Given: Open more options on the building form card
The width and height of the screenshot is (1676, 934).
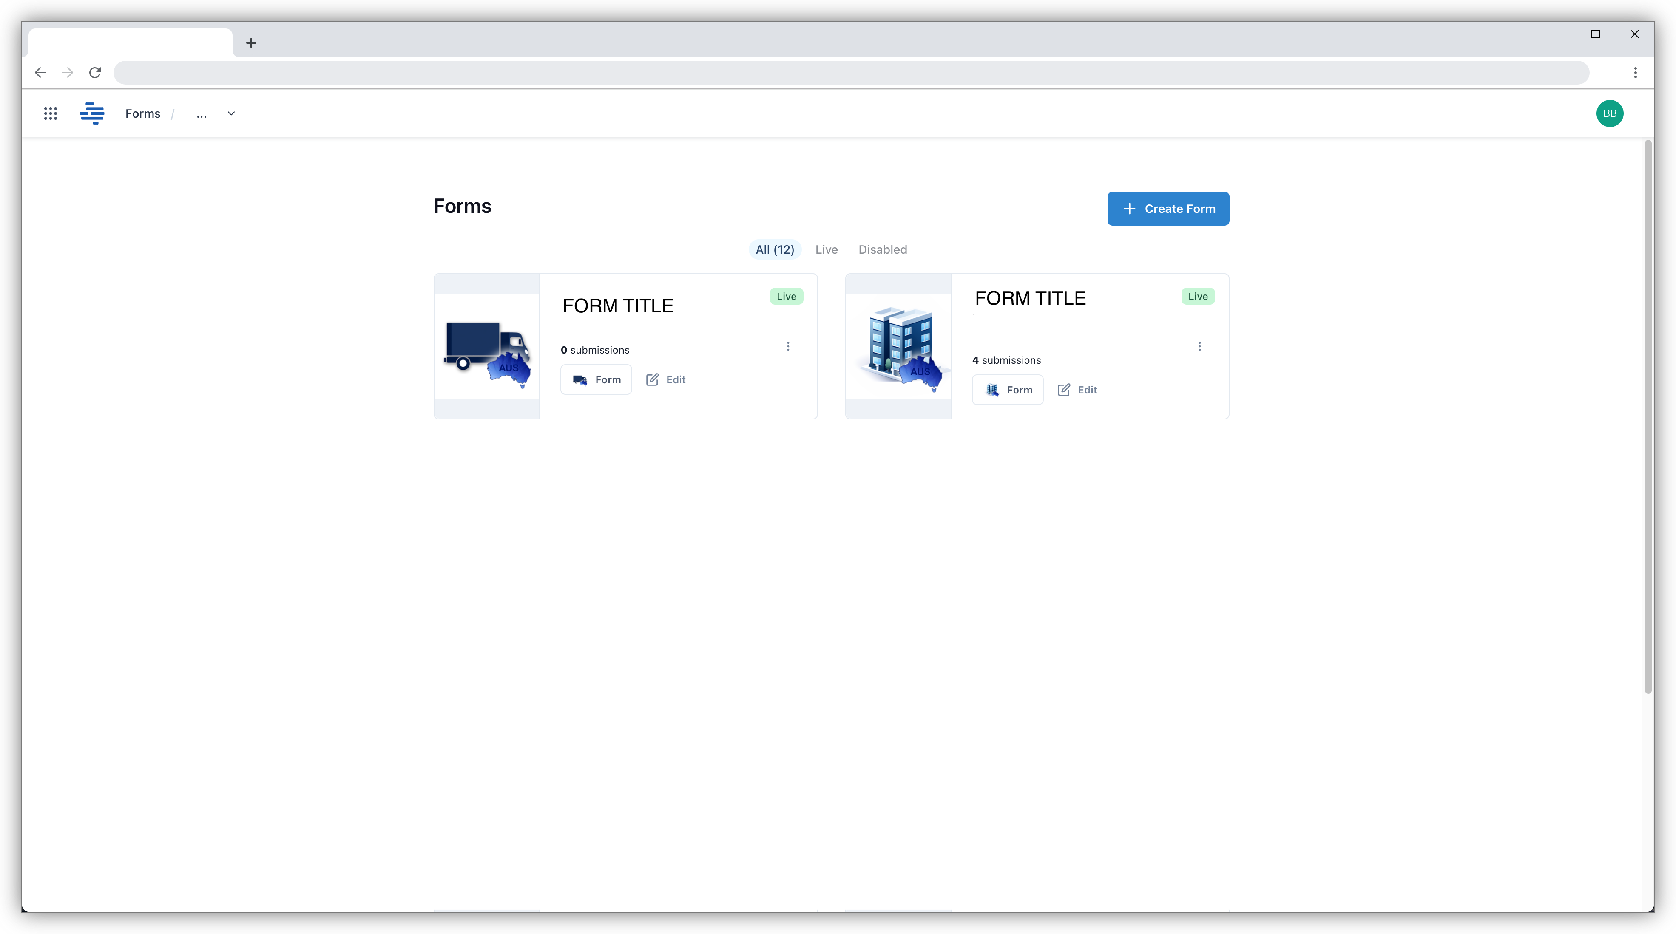Looking at the screenshot, I should pos(1199,347).
